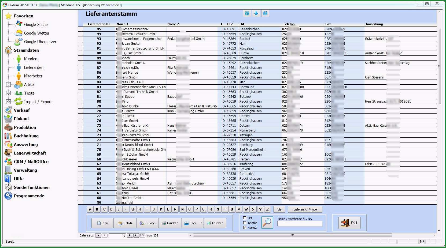The width and height of the screenshot is (446, 248).
Task: Open the Produktion section
Action: click(x=20, y=127)
